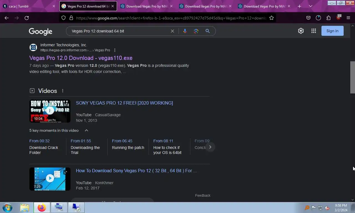This screenshot has height=213, width=355.
Task: Open How To Download Sony Vegas Pro 12 link
Action: point(136,171)
